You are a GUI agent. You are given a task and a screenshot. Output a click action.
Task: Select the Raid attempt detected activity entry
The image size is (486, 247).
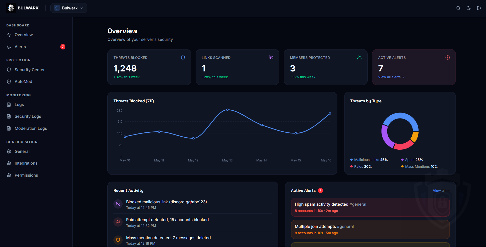193,222
